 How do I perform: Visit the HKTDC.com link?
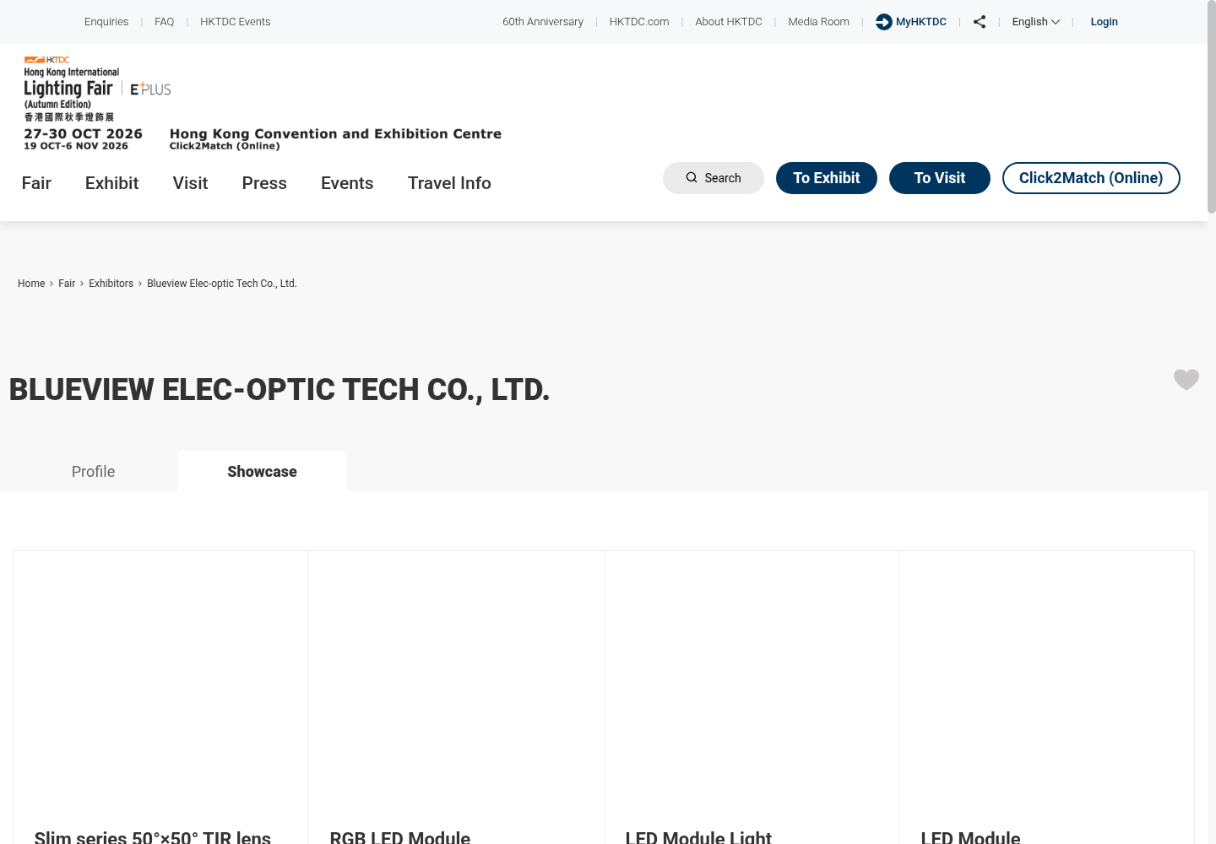pos(639,22)
